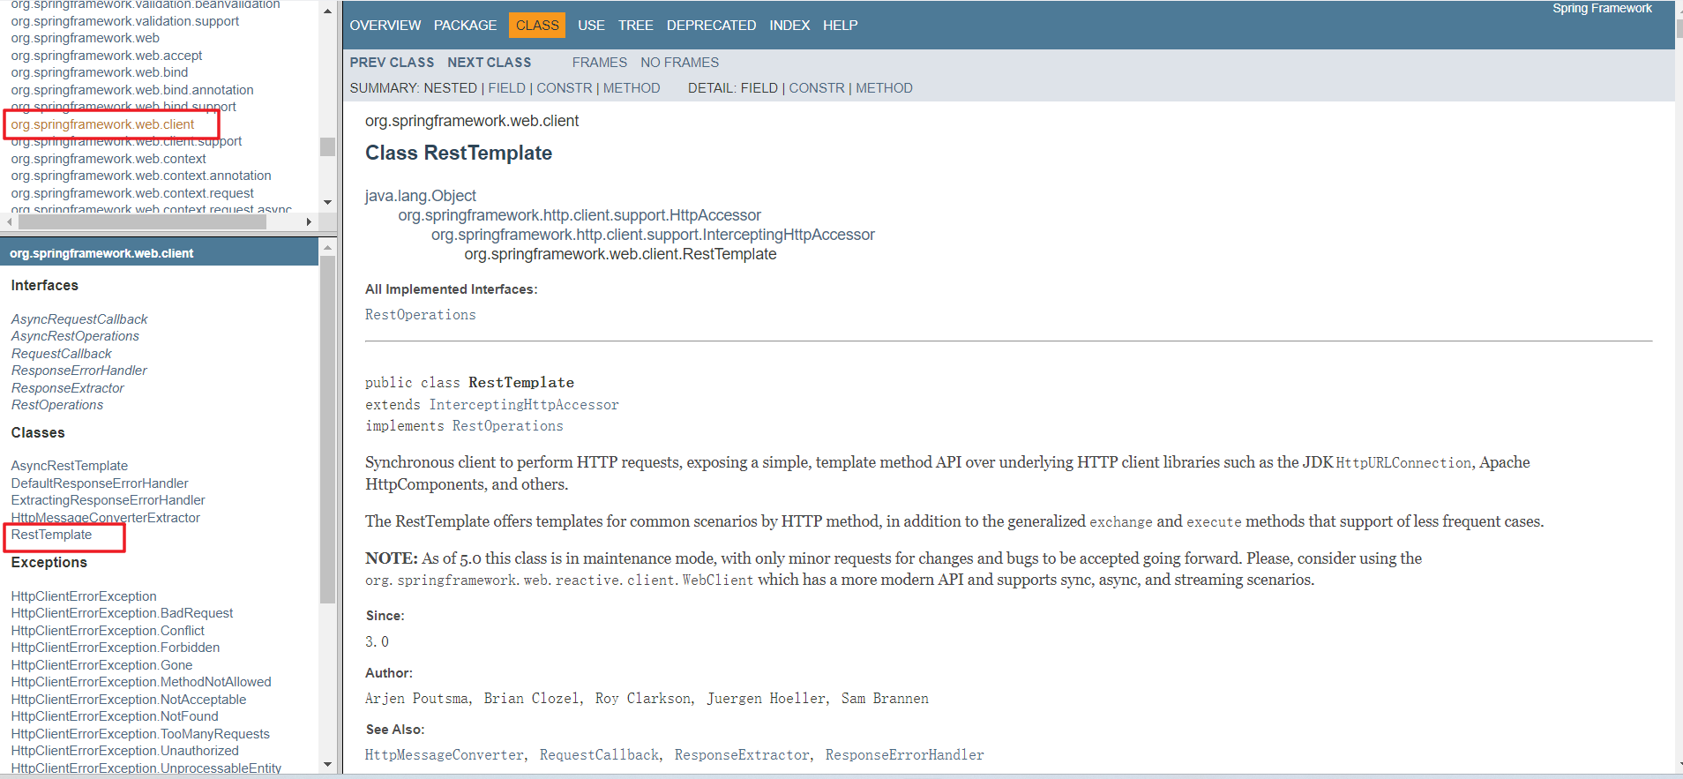Select RestTemplate in the Classes list
This screenshot has height=779, width=1683.
(51, 535)
